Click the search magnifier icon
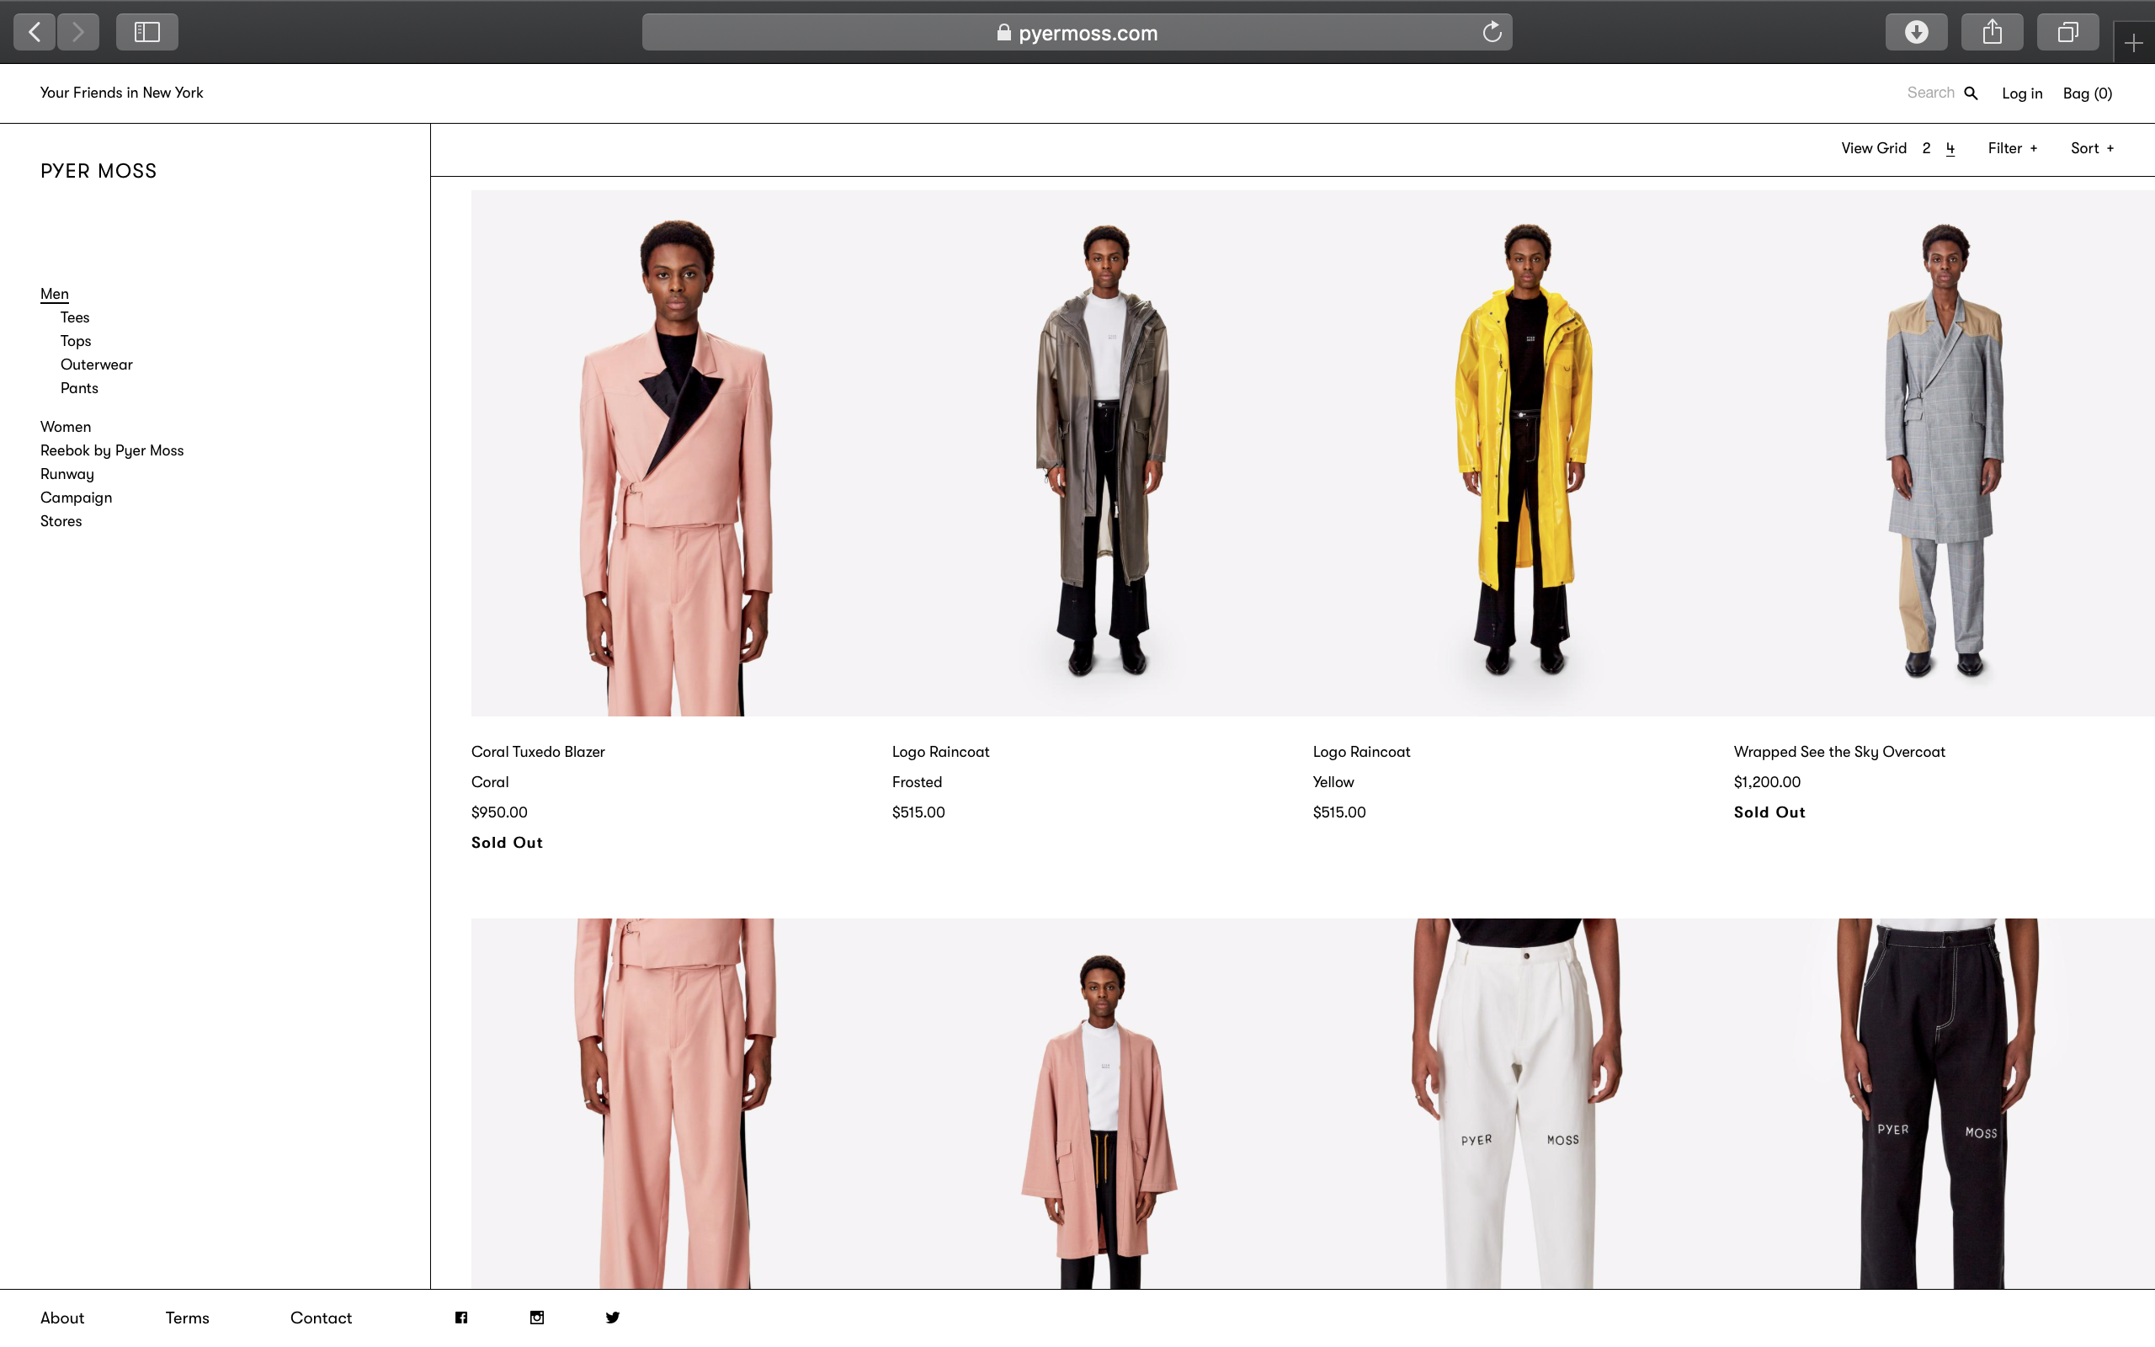2155x1347 pixels. (x=1971, y=93)
